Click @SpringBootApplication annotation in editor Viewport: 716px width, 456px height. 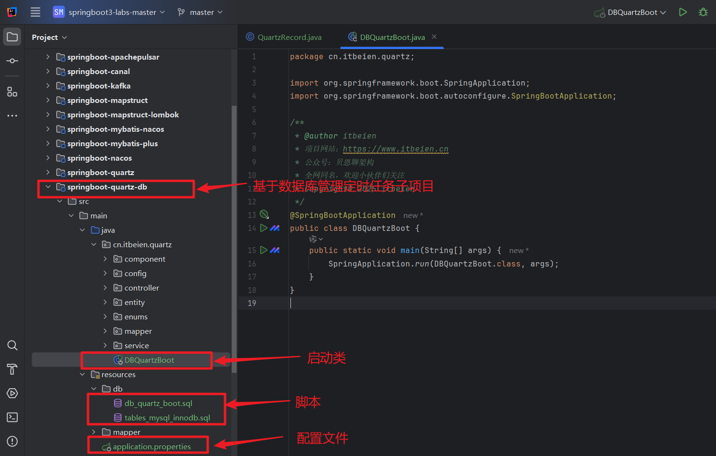pos(342,215)
